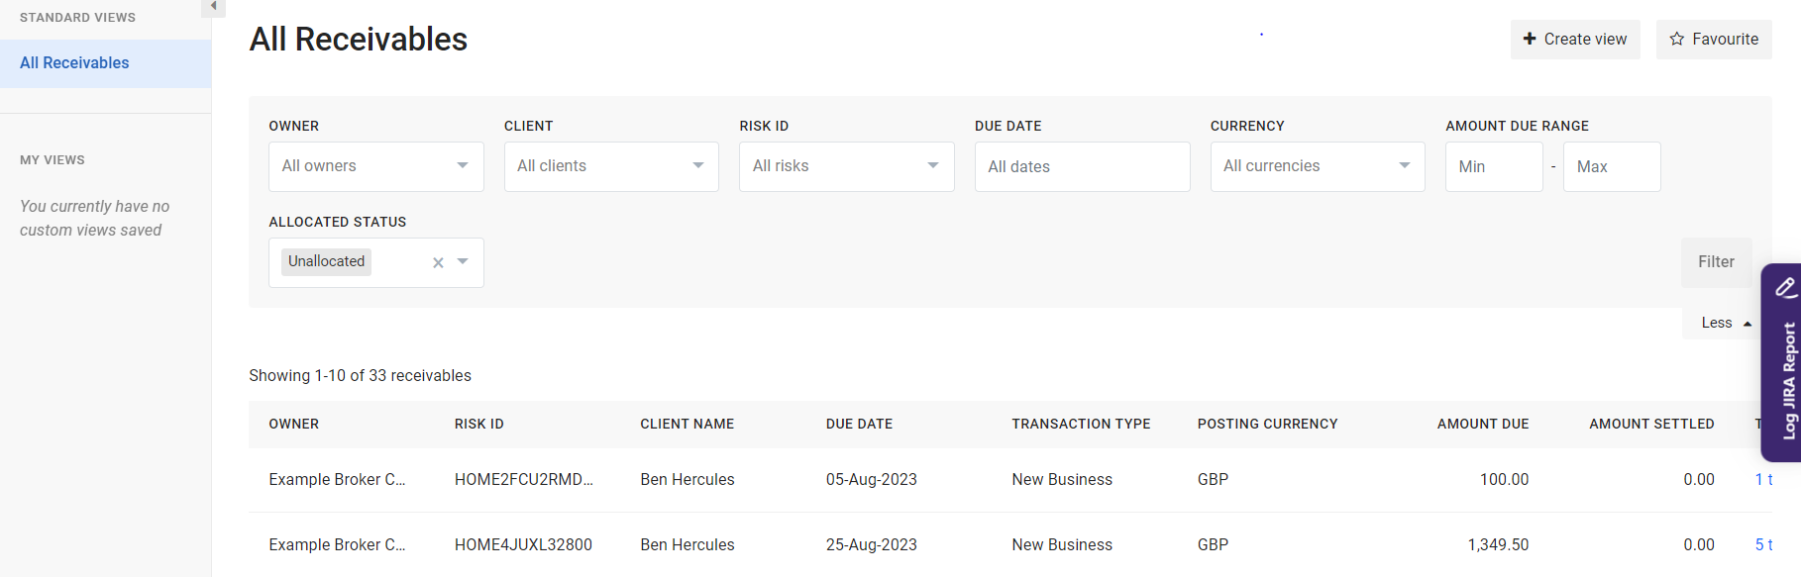Screen dimensions: 1801x577
Task: Collapse filters using the Less expander
Action: coord(1726,323)
